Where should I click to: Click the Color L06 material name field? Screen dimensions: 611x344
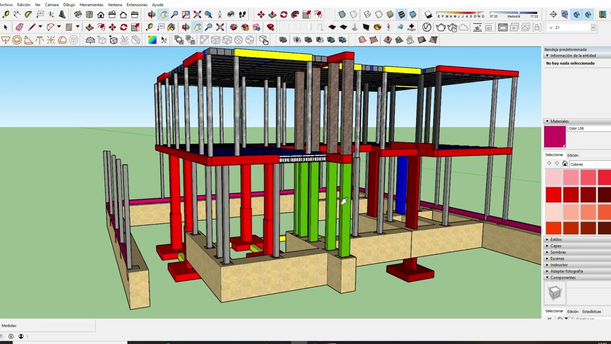click(589, 129)
